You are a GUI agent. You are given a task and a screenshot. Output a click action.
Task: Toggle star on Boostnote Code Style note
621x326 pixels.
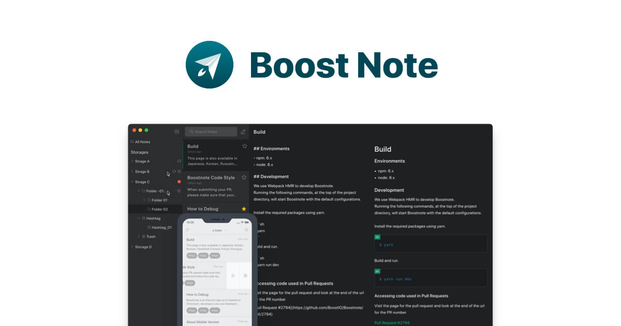coord(244,177)
